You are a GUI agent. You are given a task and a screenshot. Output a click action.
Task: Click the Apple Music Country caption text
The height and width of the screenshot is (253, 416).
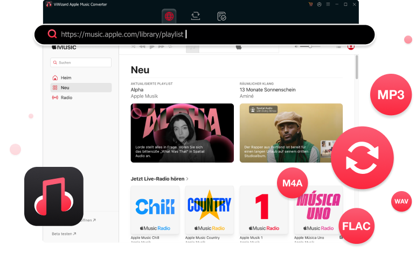[x=203, y=237]
